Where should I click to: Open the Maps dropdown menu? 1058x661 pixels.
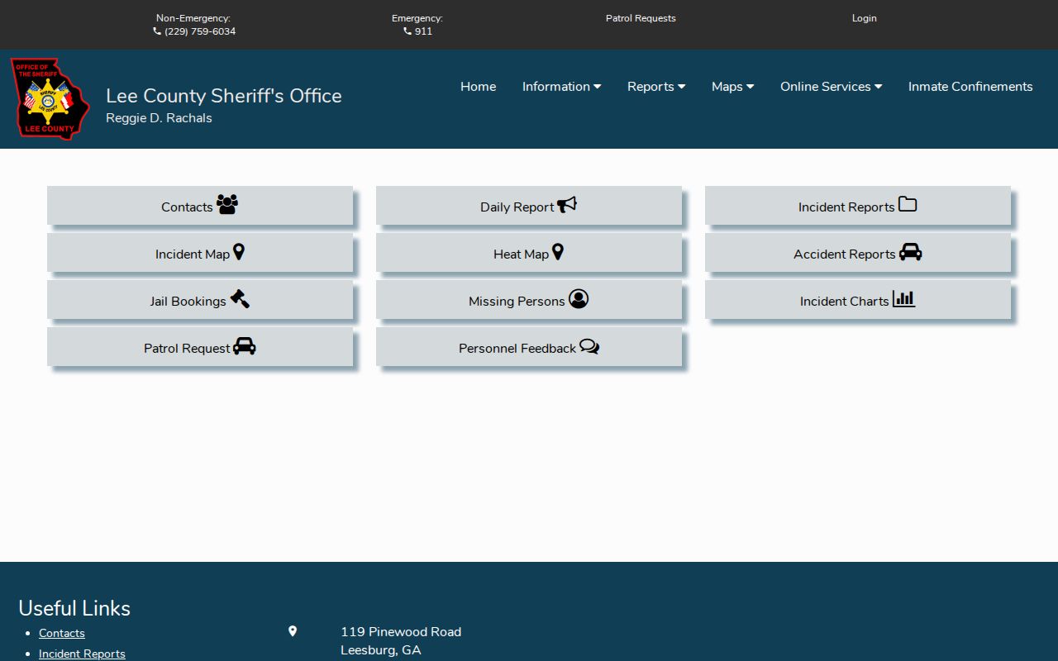[x=733, y=87]
